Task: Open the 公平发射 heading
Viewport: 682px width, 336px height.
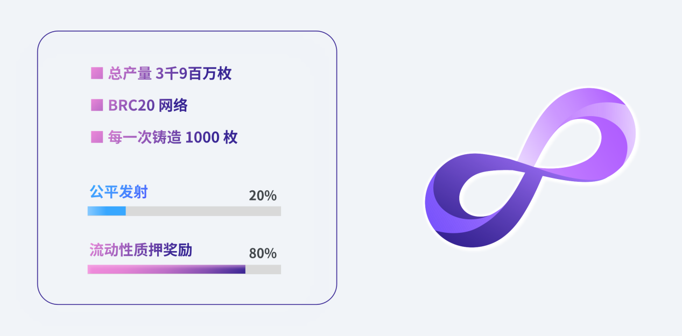Action: [x=118, y=192]
